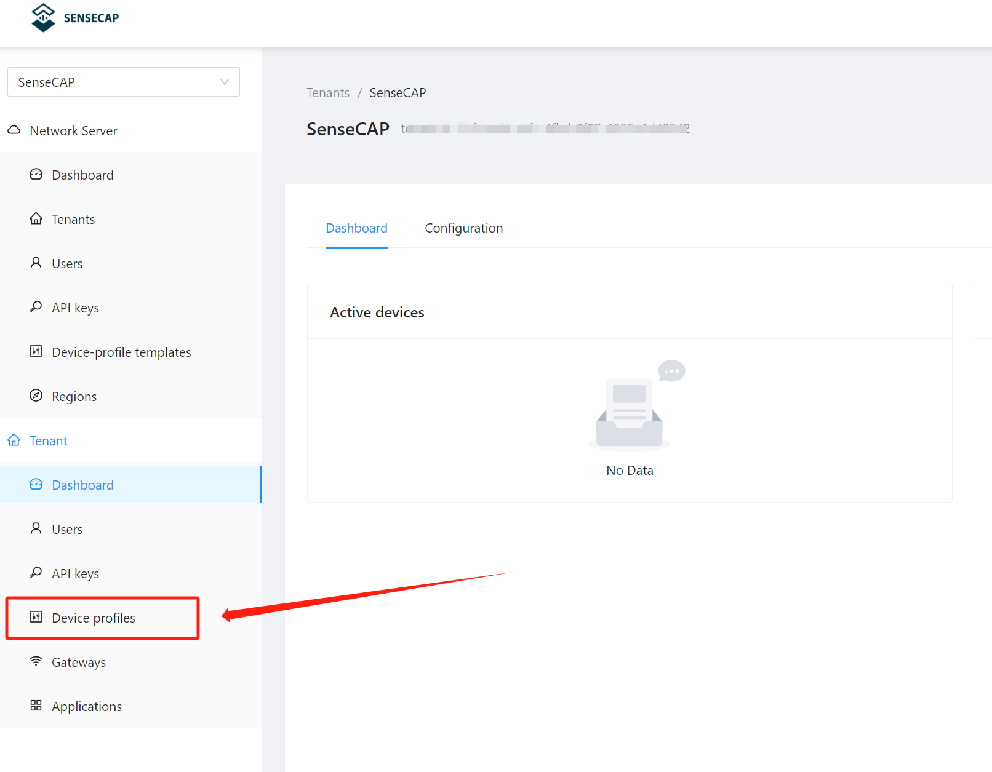Click the SenseCAP tenant title heading

click(348, 129)
